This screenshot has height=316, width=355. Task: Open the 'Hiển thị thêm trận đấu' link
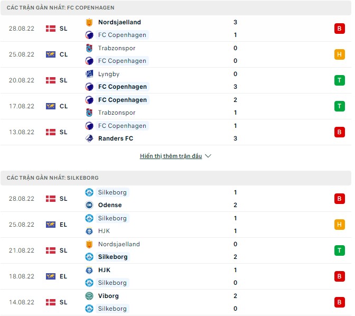(x=171, y=156)
